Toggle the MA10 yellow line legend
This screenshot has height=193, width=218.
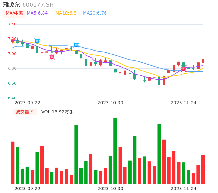pos(66,13)
